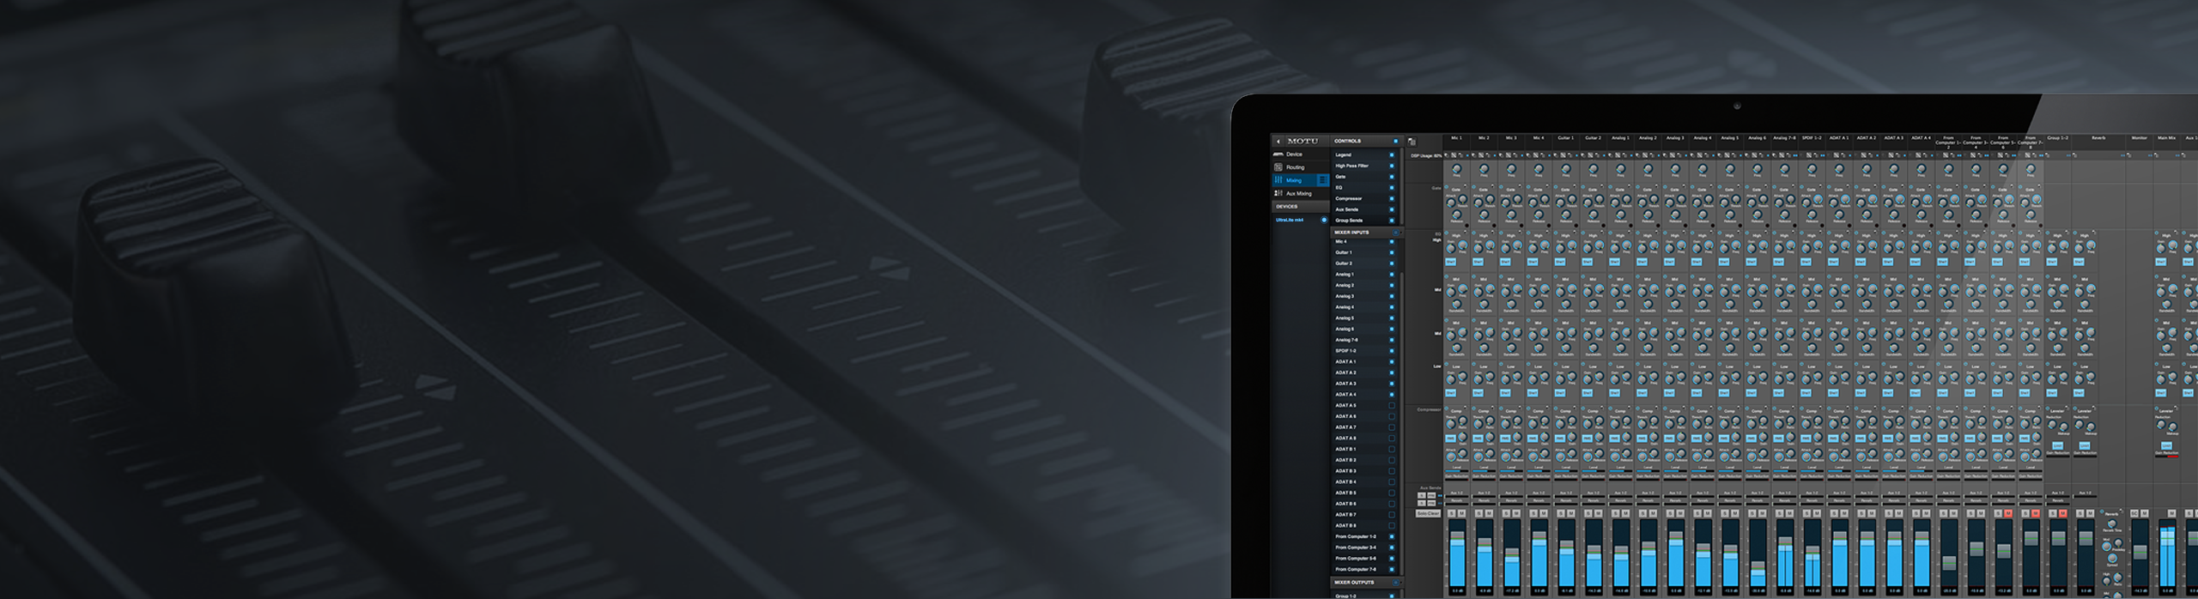This screenshot has width=2198, height=599.
Task: Toggle the Controls section header square
Action: click(x=1395, y=142)
